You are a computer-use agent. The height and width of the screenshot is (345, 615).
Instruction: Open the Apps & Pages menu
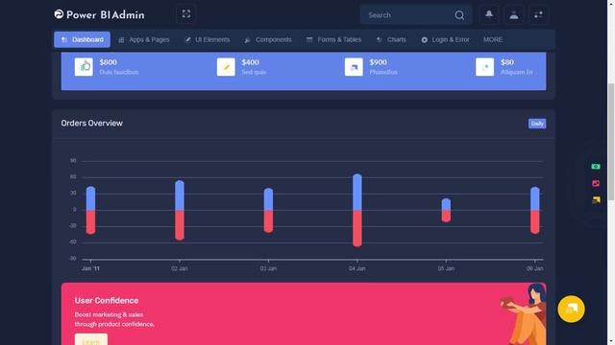(144, 39)
